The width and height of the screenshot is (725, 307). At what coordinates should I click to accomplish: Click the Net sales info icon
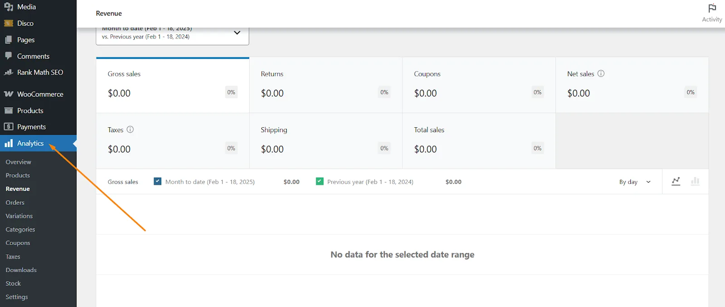tap(601, 73)
